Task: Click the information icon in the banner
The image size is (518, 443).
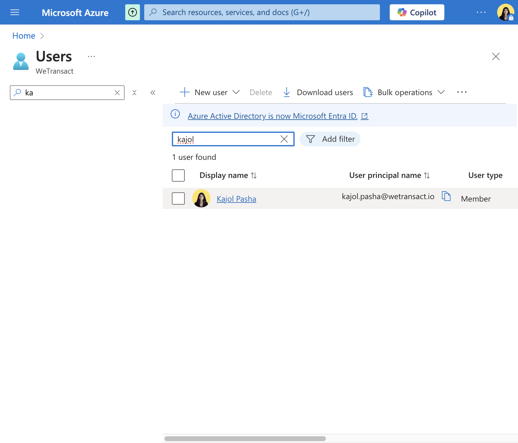Action: point(175,114)
